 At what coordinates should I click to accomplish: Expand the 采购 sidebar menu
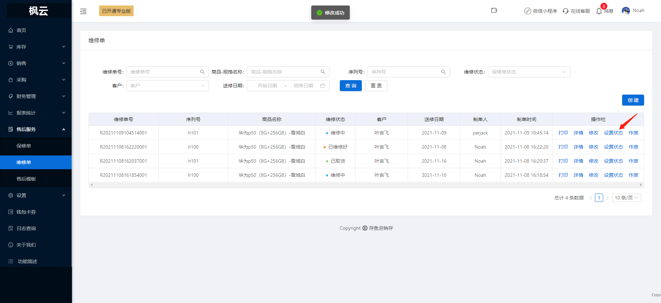coord(36,80)
